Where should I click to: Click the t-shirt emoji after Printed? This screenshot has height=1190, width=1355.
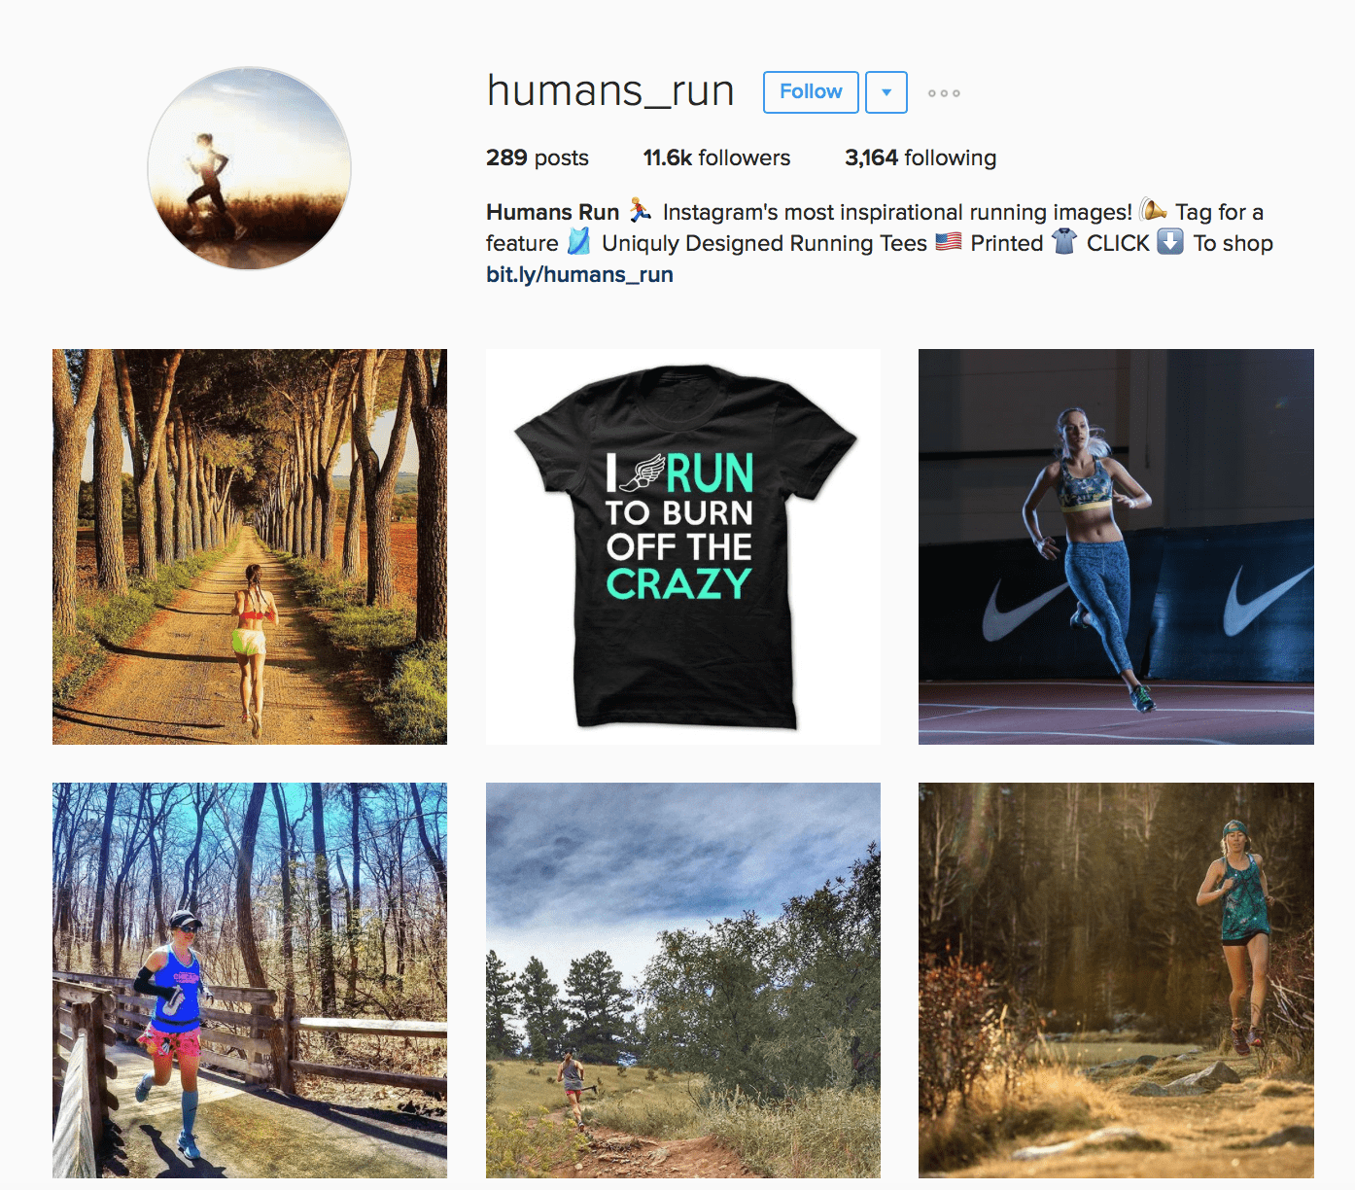click(x=1064, y=241)
